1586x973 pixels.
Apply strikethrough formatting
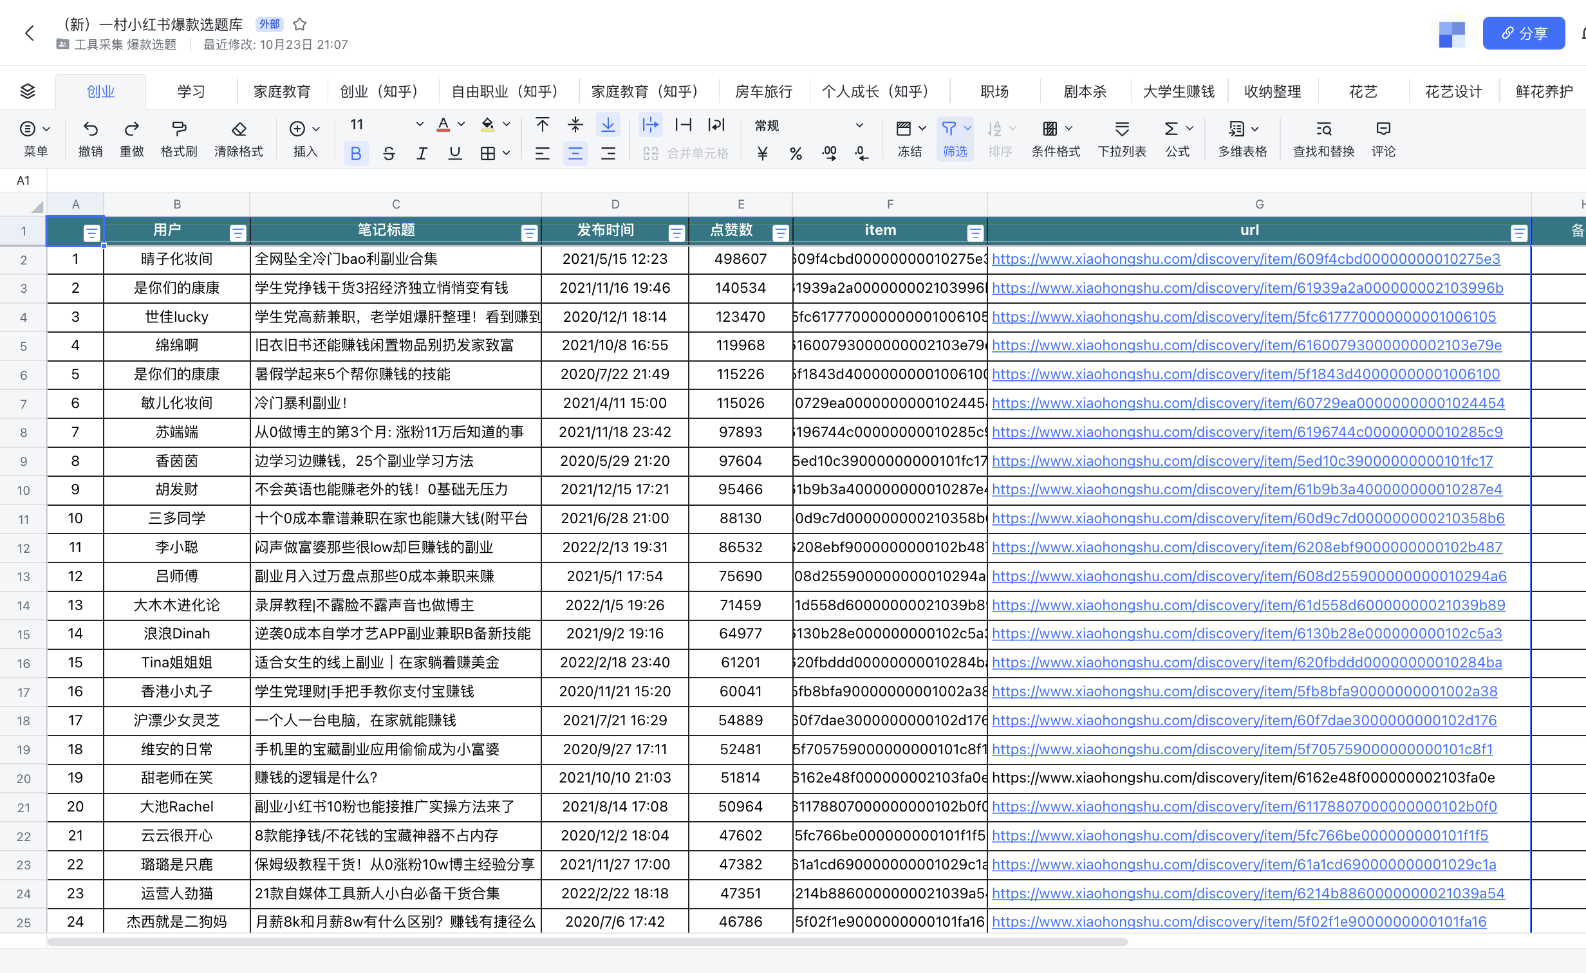[x=389, y=153]
